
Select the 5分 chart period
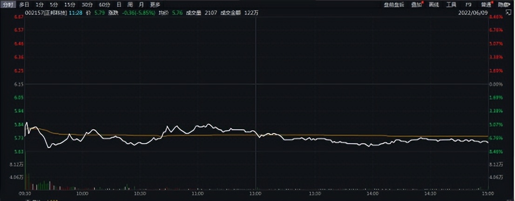pos(54,4)
